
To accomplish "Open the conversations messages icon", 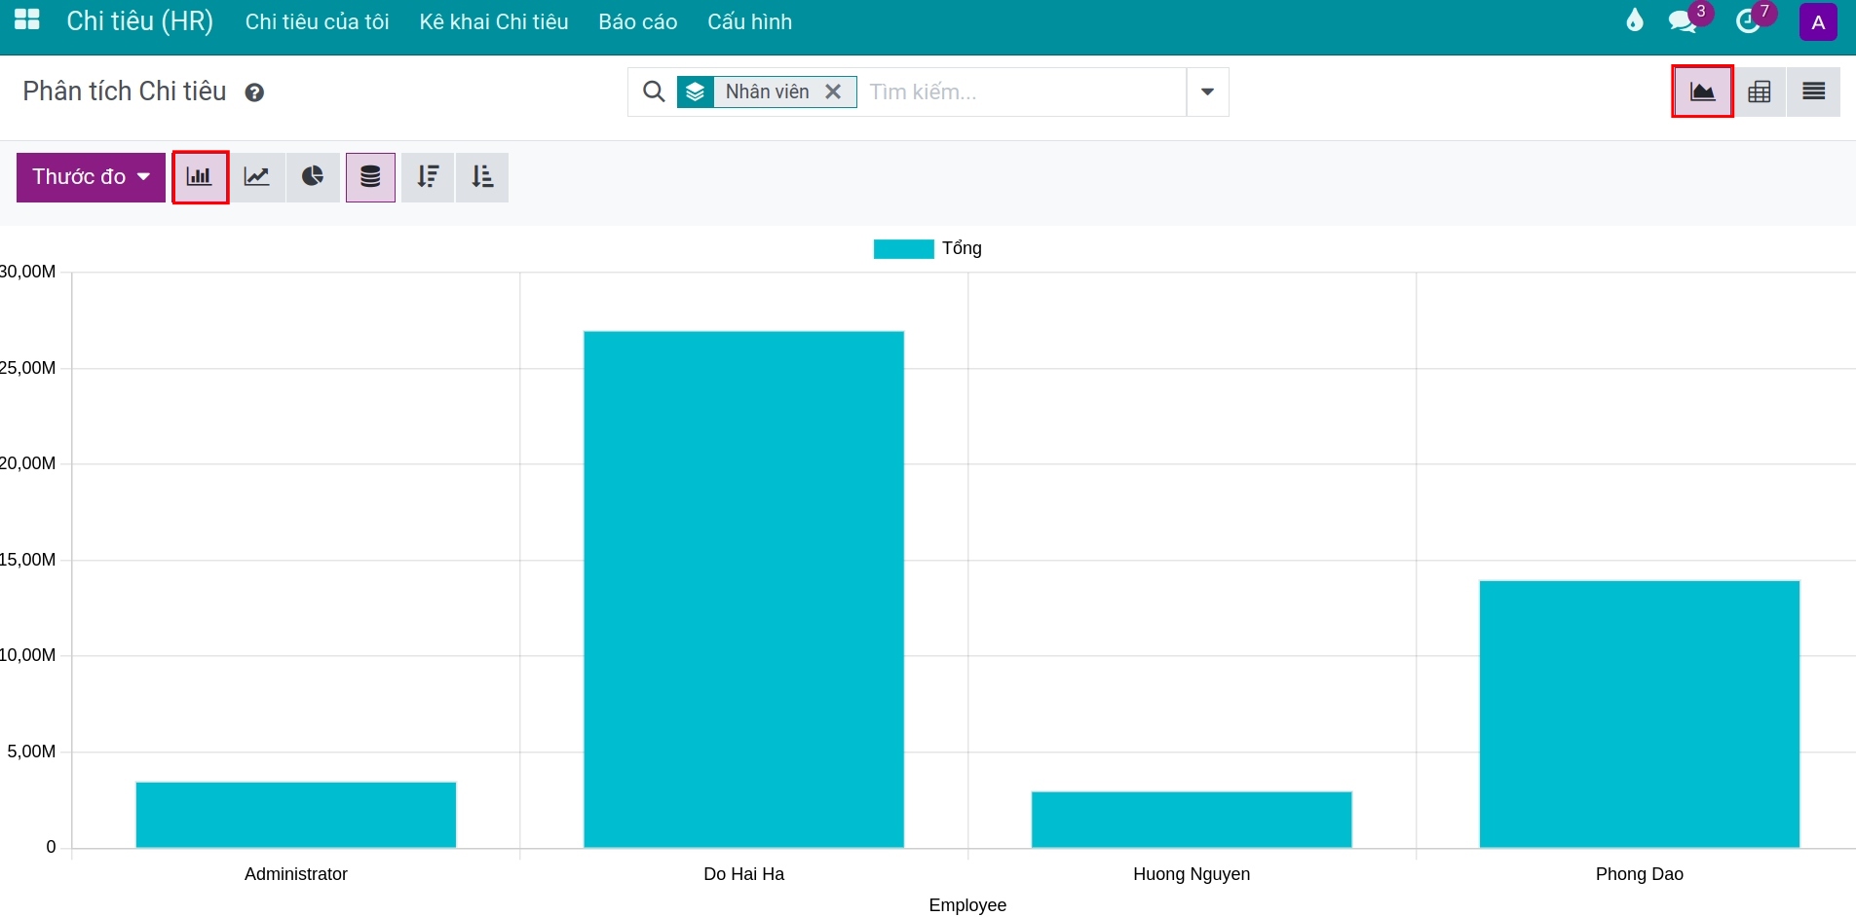I will click(1684, 20).
